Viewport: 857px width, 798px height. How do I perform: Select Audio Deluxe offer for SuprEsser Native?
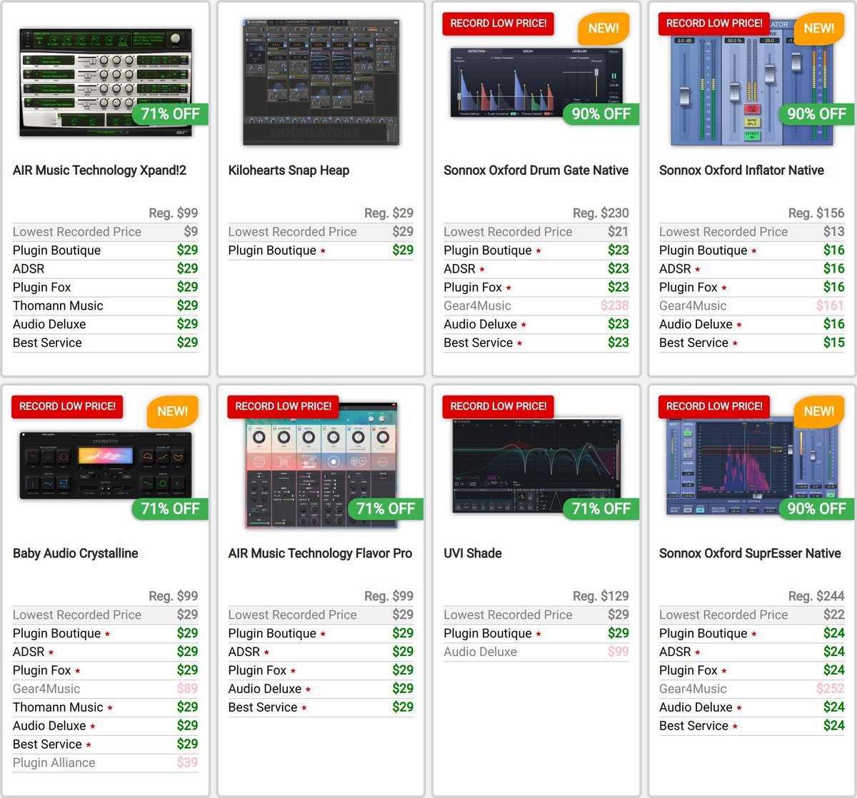752,707
